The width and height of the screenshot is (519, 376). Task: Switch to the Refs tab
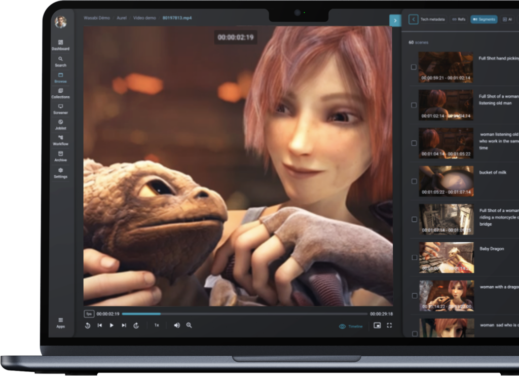click(x=459, y=19)
